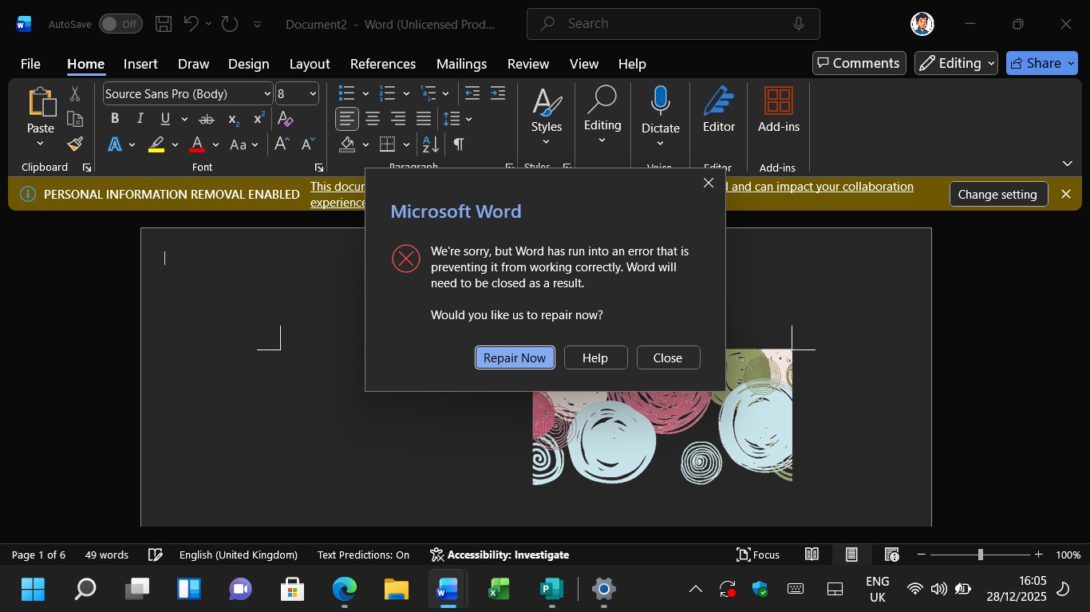Switch to the References tab
The image size is (1090, 612).
383,64
